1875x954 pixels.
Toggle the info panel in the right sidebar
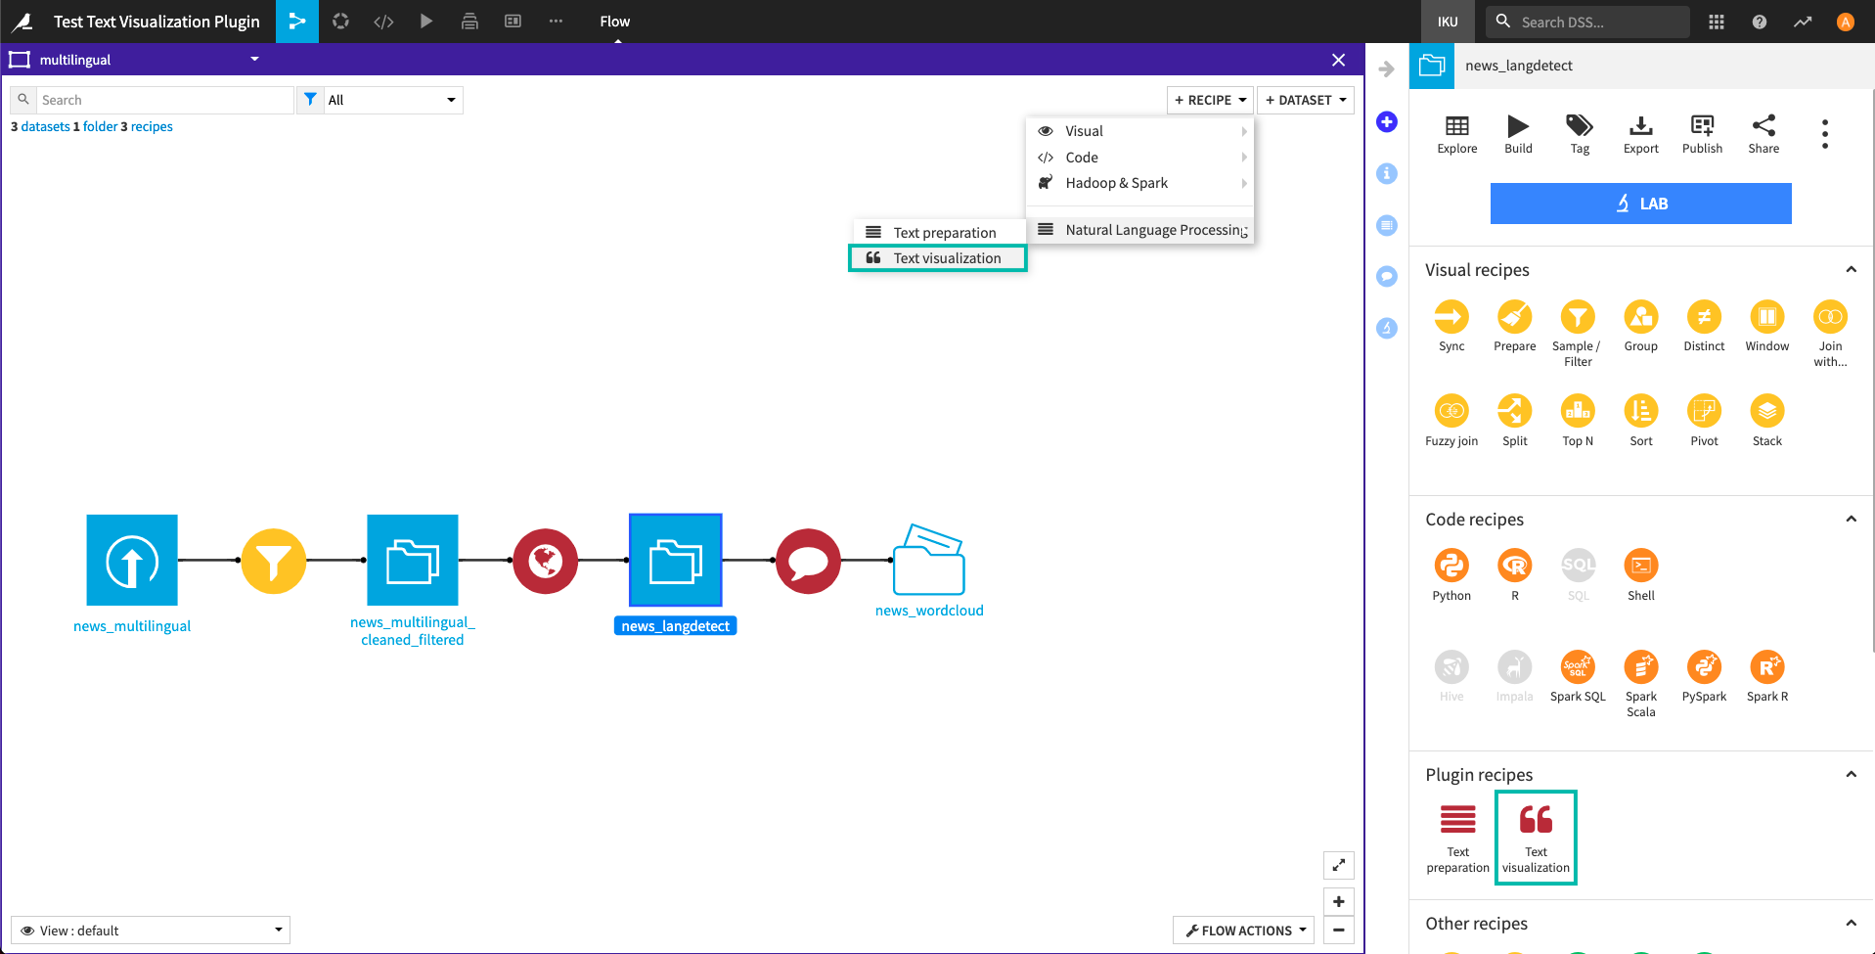(1386, 173)
